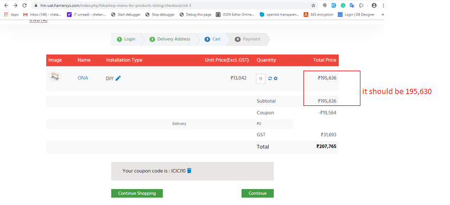This screenshot has width=450, height=205.
Task: Click the quantity field showing 15
Action: tap(261, 79)
